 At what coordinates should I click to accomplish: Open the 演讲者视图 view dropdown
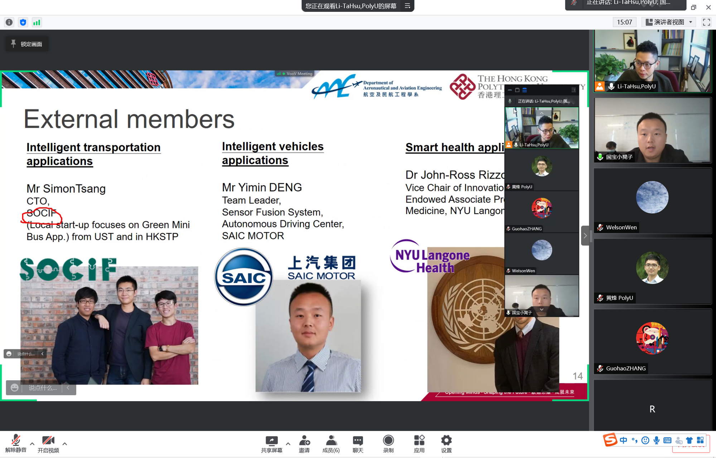(x=669, y=22)
